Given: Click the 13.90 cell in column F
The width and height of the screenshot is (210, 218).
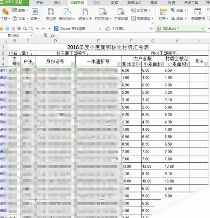Looking at the screenshot, I should tap(131, 166).
